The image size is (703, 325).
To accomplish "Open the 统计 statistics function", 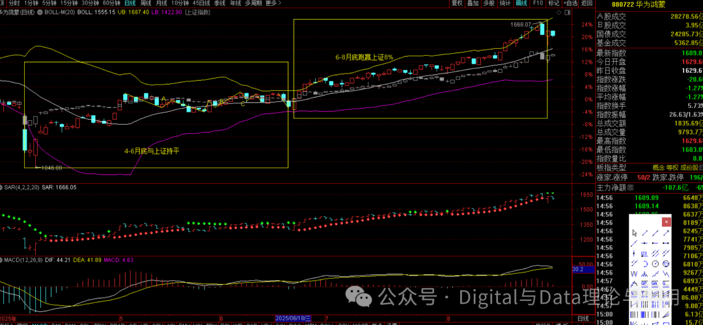I will (x=505, y=3).
